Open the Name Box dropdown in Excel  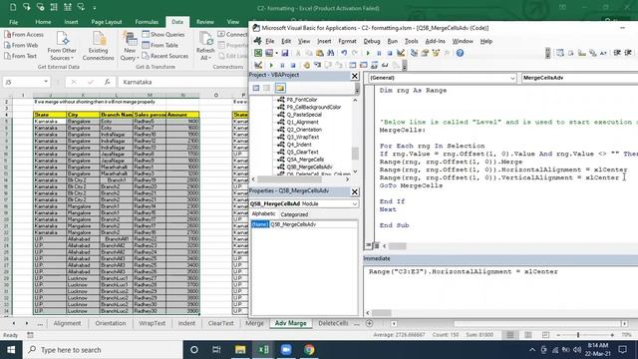pos(46,82)
